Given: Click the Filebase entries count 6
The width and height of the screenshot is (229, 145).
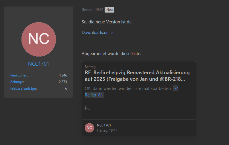Looking at the screenshot, I should coord(66,88).
